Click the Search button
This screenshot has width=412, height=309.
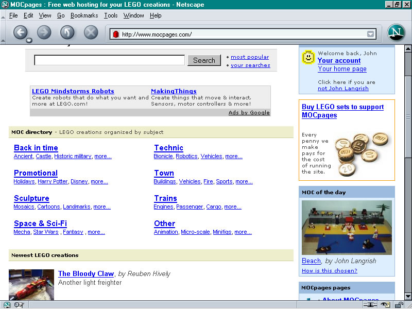(204, 60)
